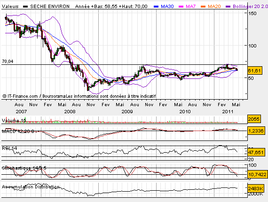Click the yellow 1,2336 MACD value box
Screen dimensions: 268x202
pos(256,131)
